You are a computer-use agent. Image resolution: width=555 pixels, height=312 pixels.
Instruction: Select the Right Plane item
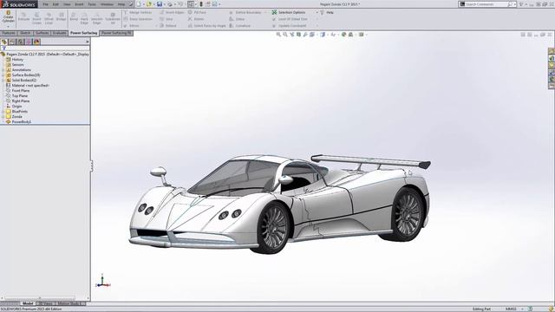point(17,101)
